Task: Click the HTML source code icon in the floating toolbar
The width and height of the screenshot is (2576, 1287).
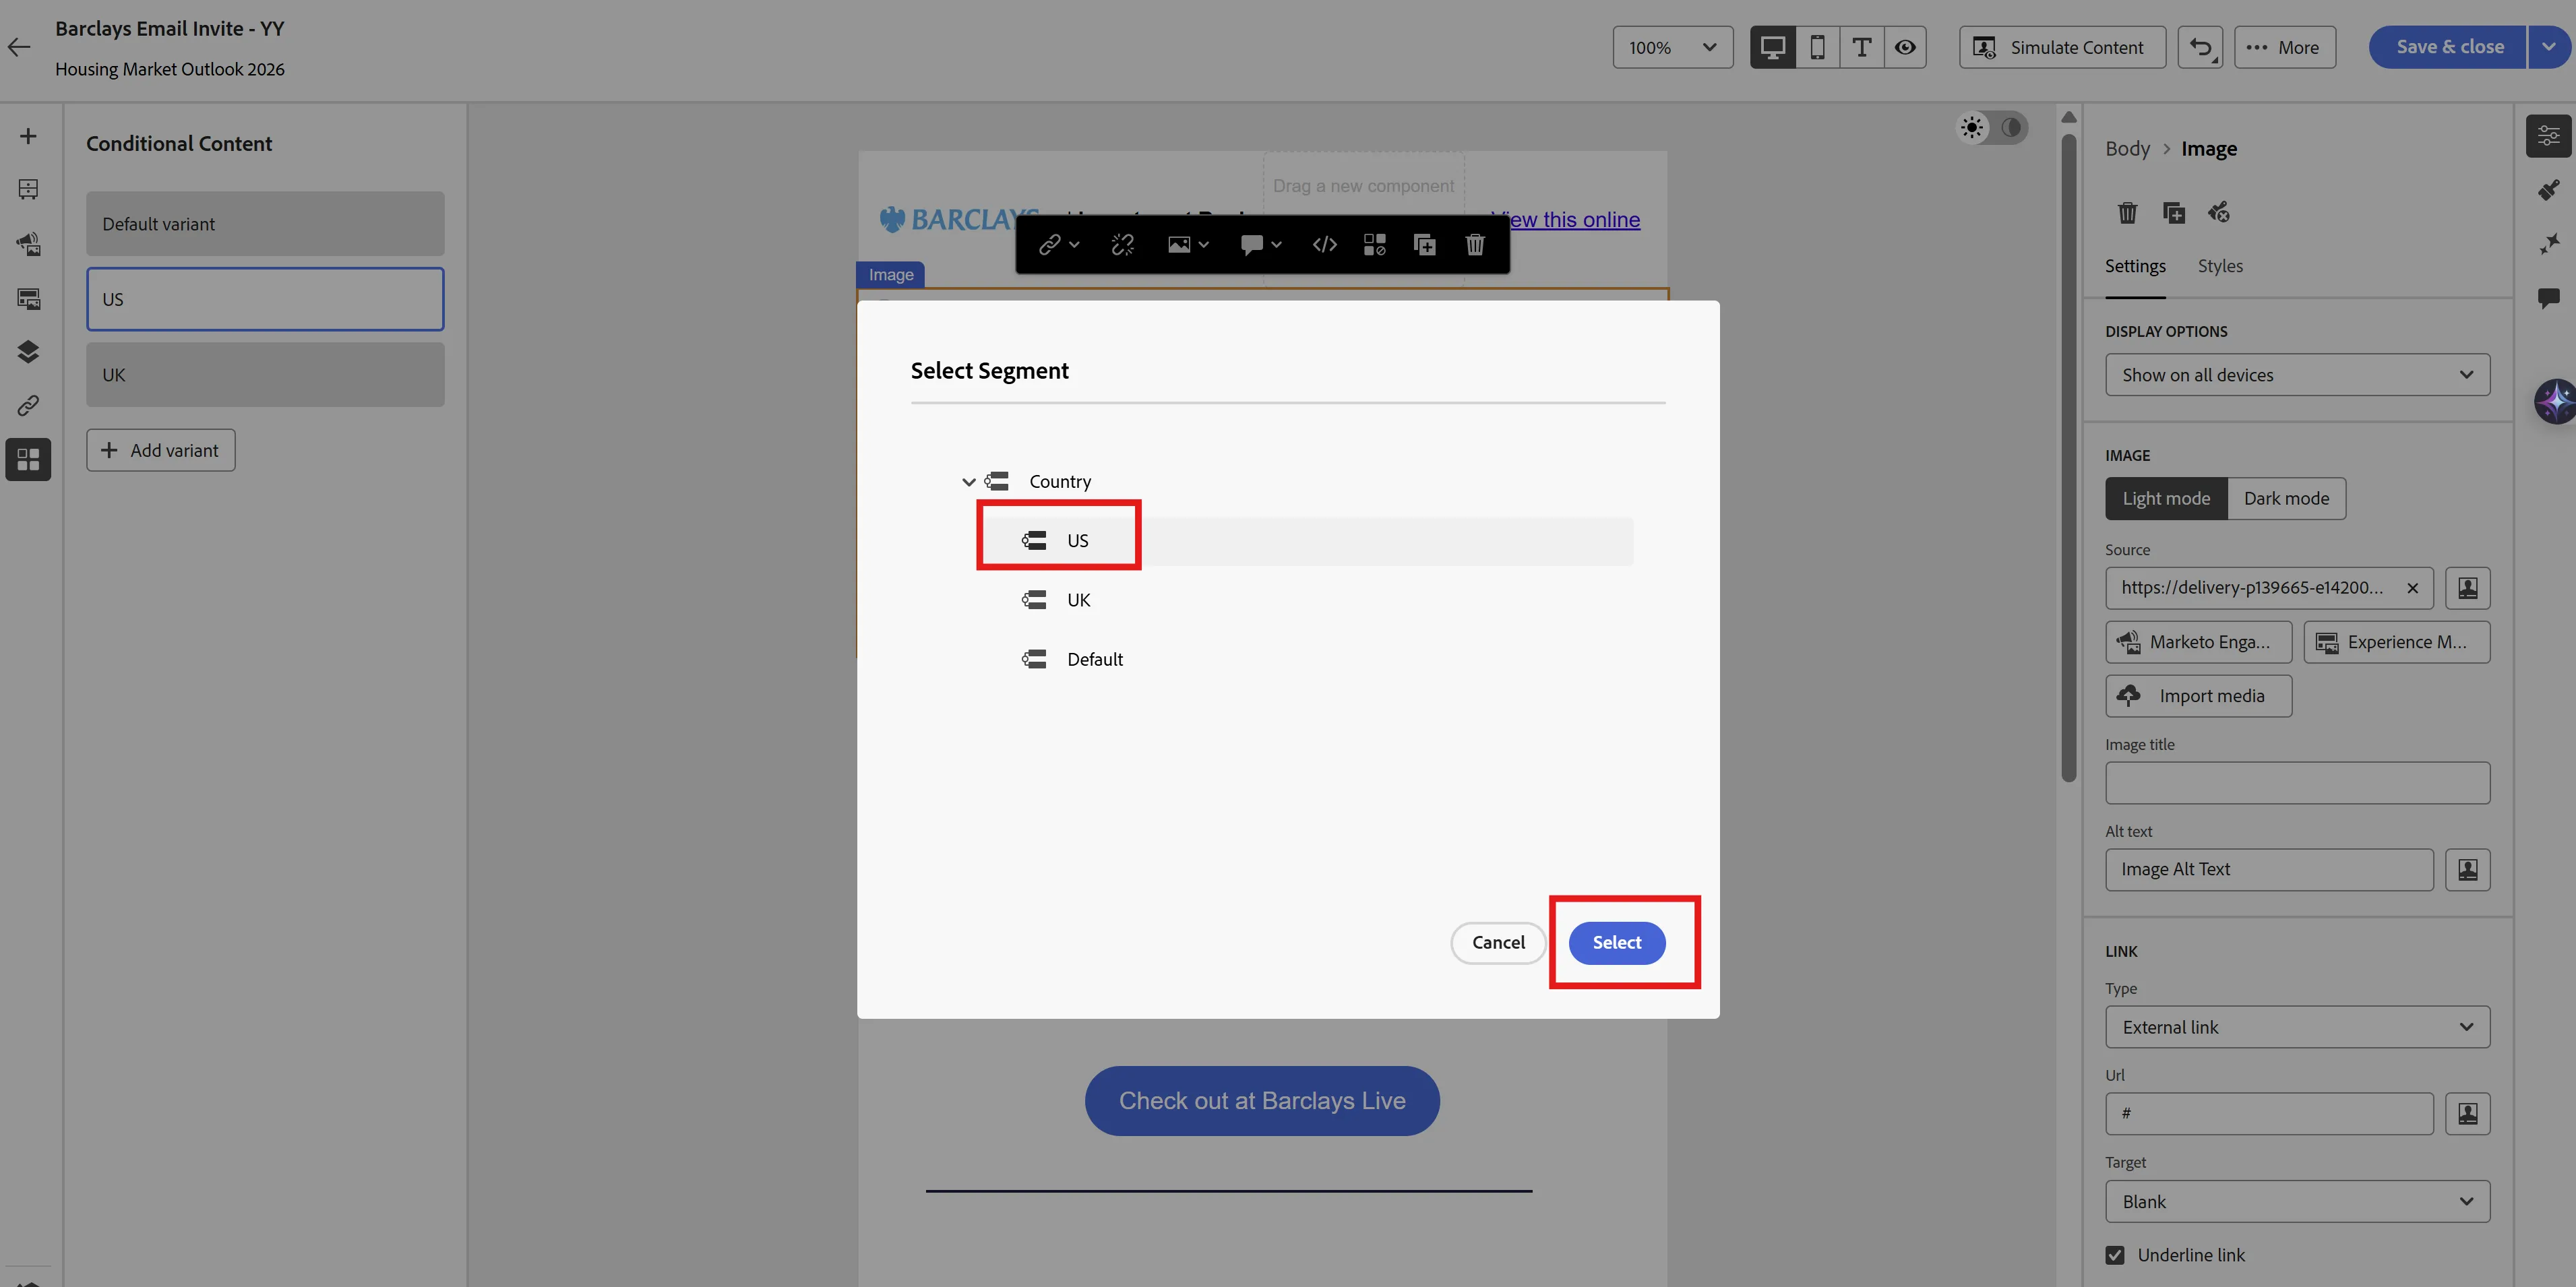Action: pyautogui.click(x=1324, y=245)
